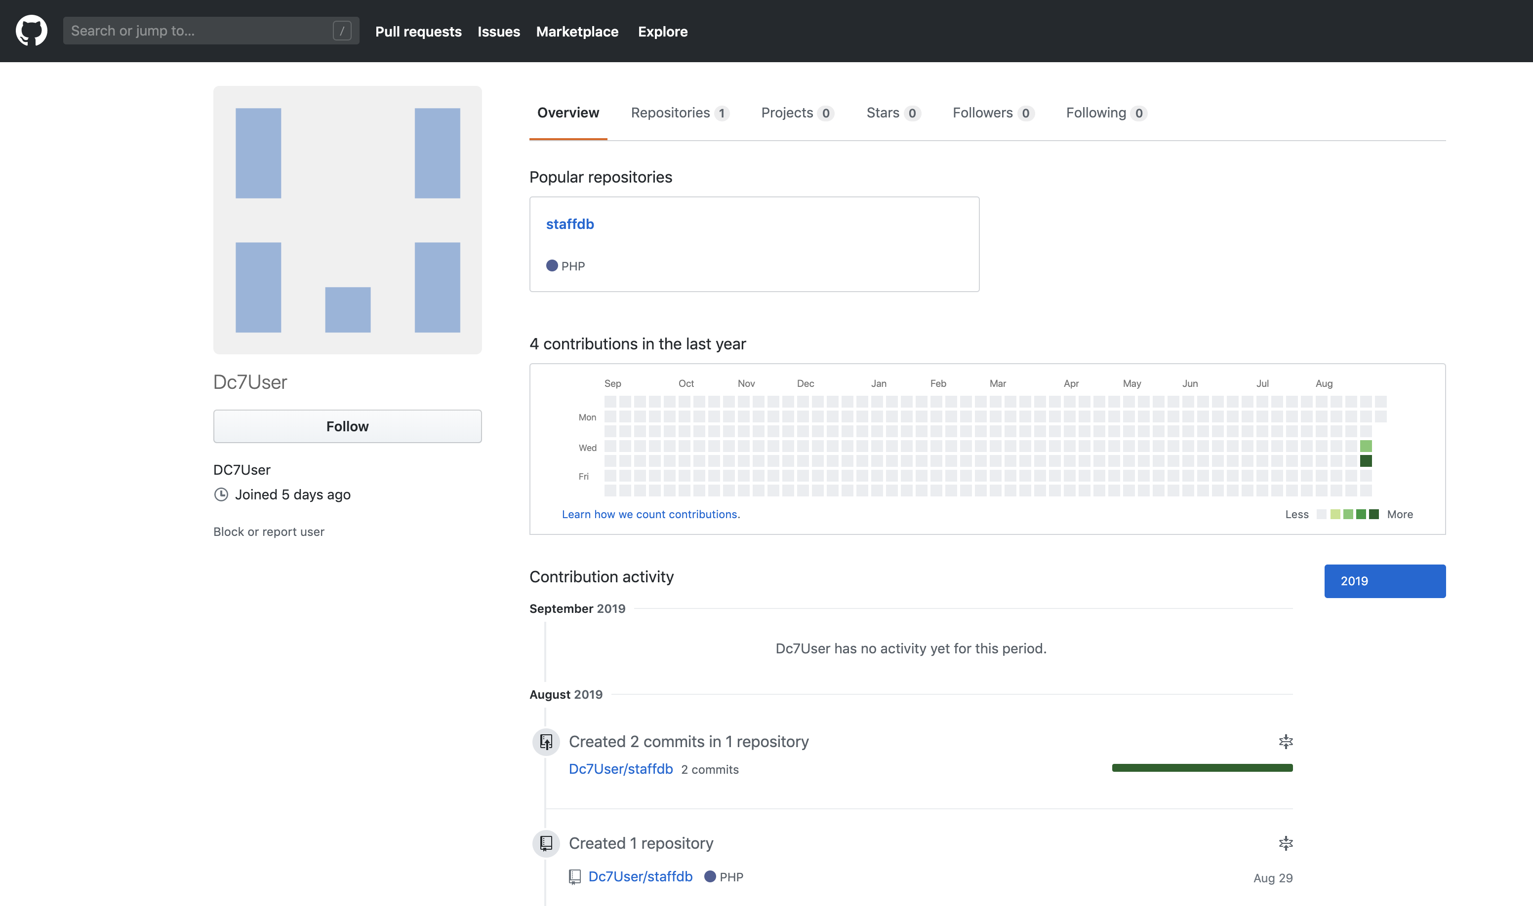Focus the Search or jump to field
Viewport: 1533px width, 906px height.
tap(211, 31)
